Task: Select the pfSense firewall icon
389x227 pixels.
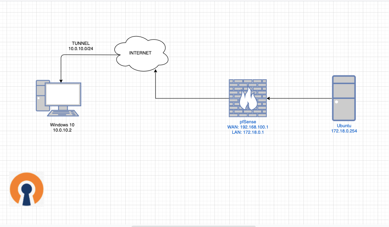Action: pyautogui.click(x=248, y=98)
